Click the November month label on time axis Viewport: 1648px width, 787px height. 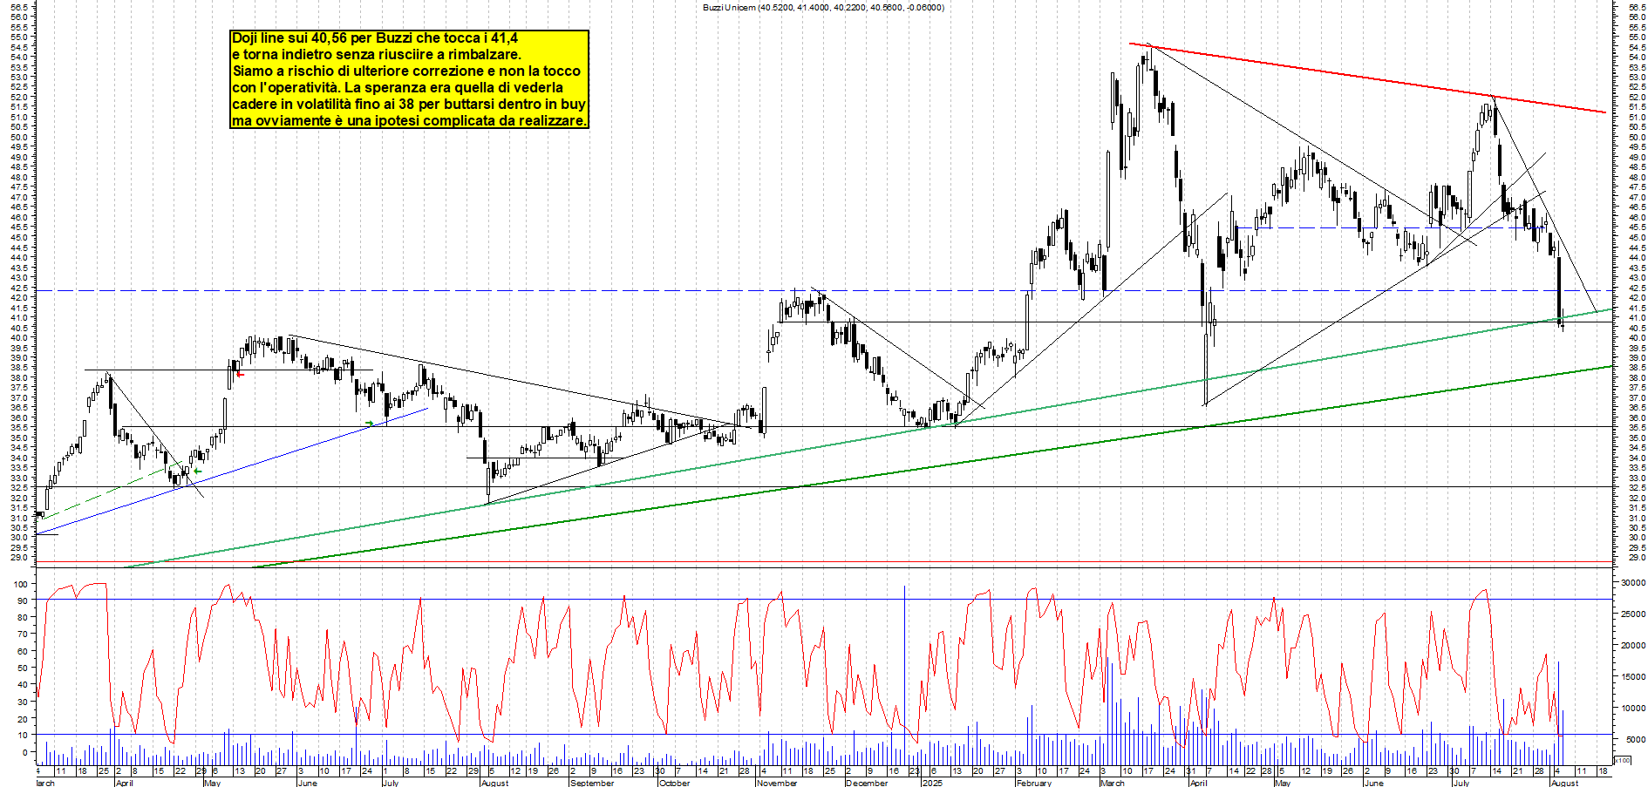[x=776, y=783]
